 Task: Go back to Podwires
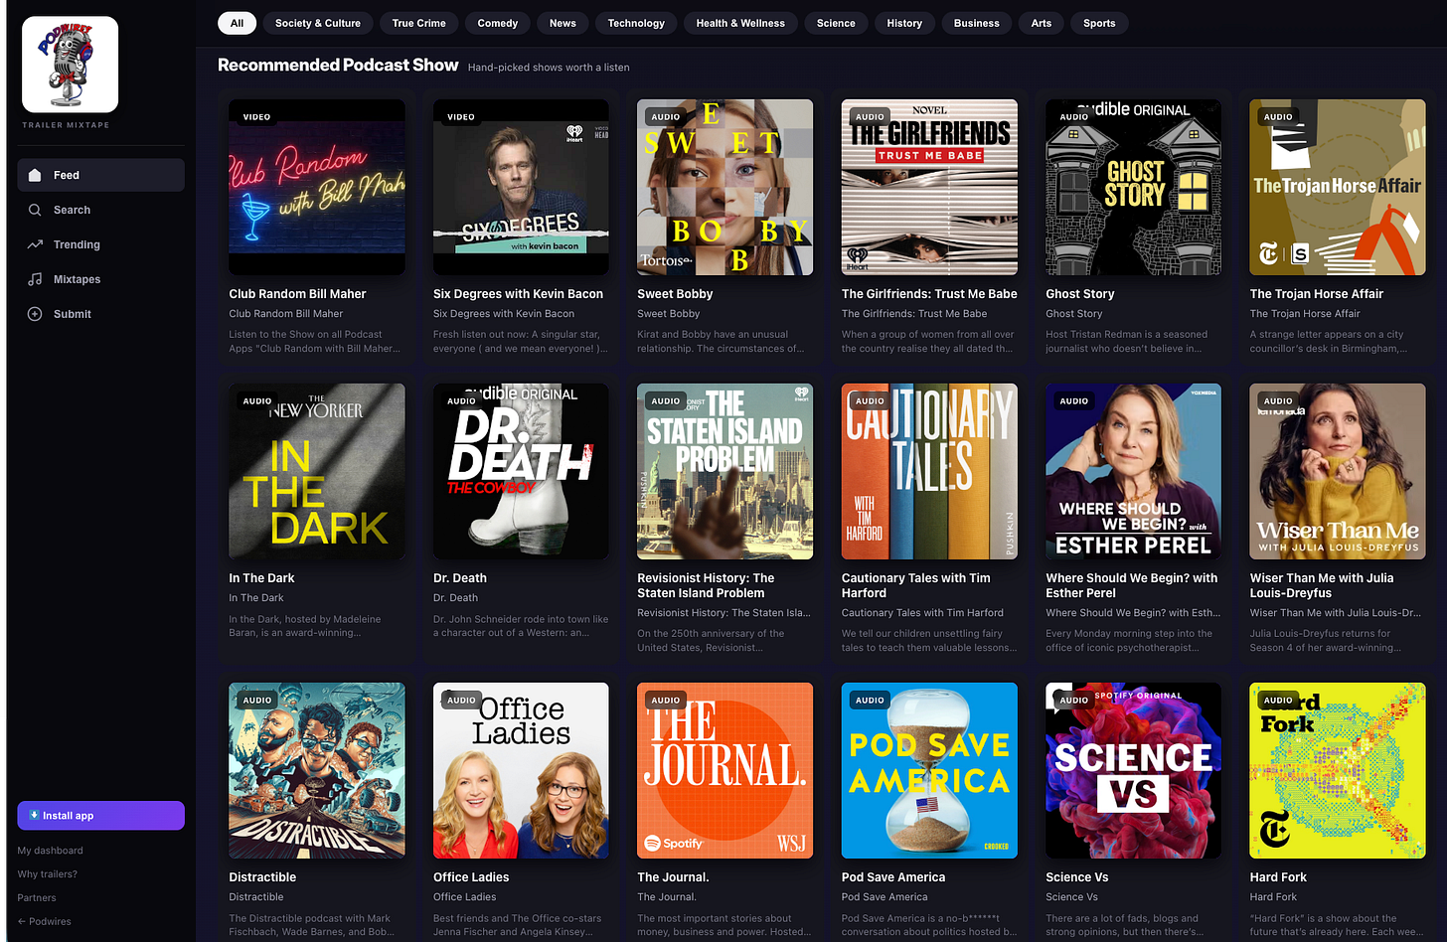[x=44, y=922]
